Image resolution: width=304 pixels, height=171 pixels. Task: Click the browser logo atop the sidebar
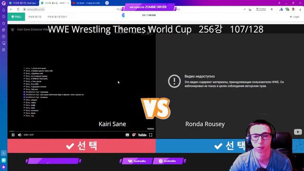pyautogui.click(x=3, y=3)
